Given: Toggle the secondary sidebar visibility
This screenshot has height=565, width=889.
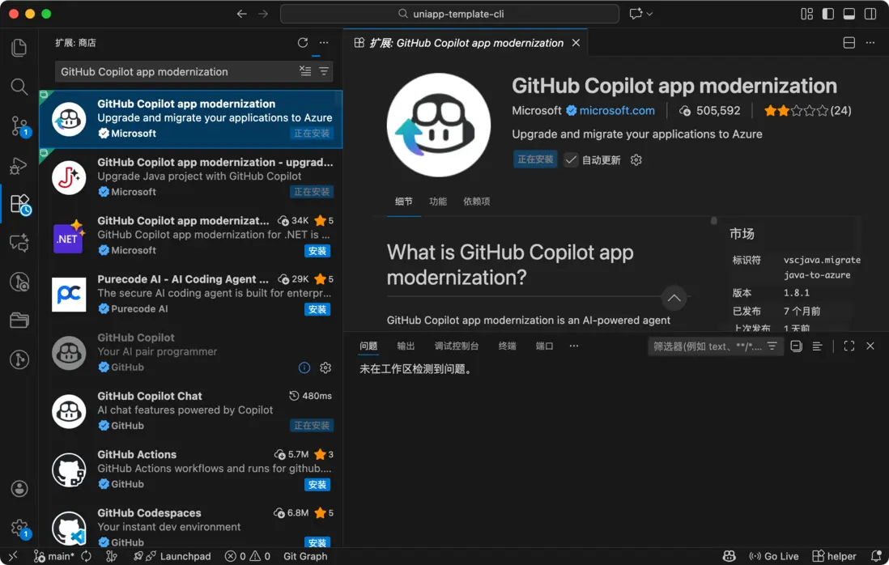Looking at the screenshot, I should point(870,14).
